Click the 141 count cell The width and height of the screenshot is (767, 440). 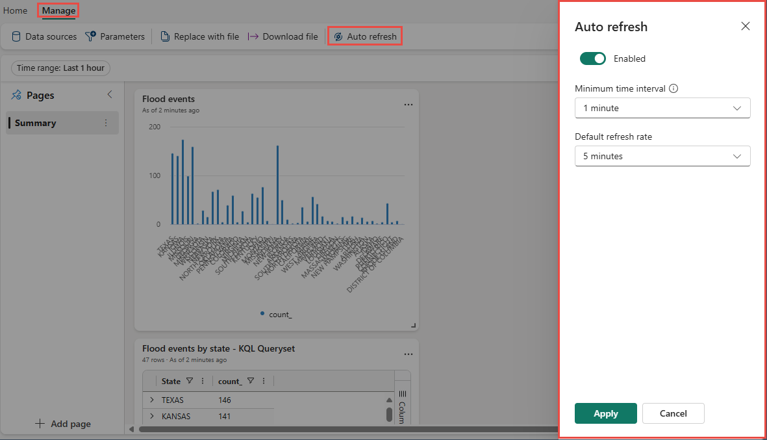click(225, 417)
